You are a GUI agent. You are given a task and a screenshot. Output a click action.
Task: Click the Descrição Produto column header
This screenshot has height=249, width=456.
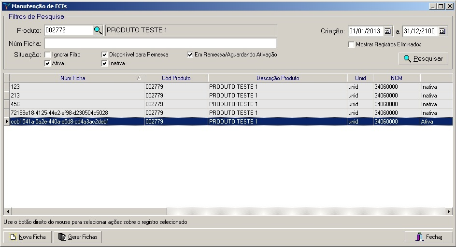coord(277,78)
